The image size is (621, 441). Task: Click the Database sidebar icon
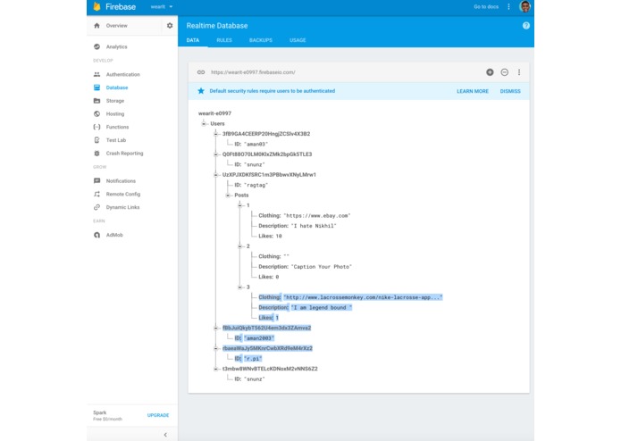click(97, 87)
